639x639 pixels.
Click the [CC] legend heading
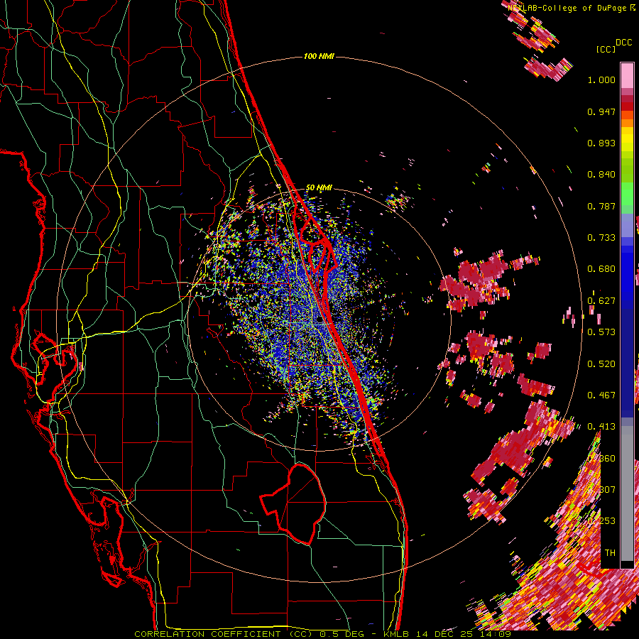coord(606,49)
